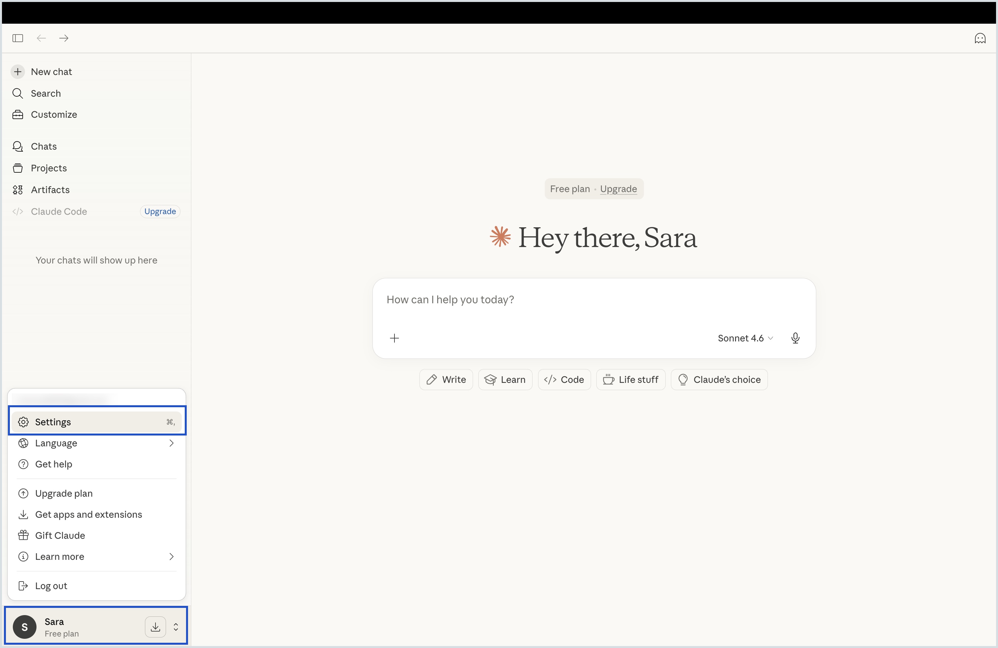Click the plus attachment icon in prompt box
Viewport: 998px width, 648px height.
[x=394, y=338]
